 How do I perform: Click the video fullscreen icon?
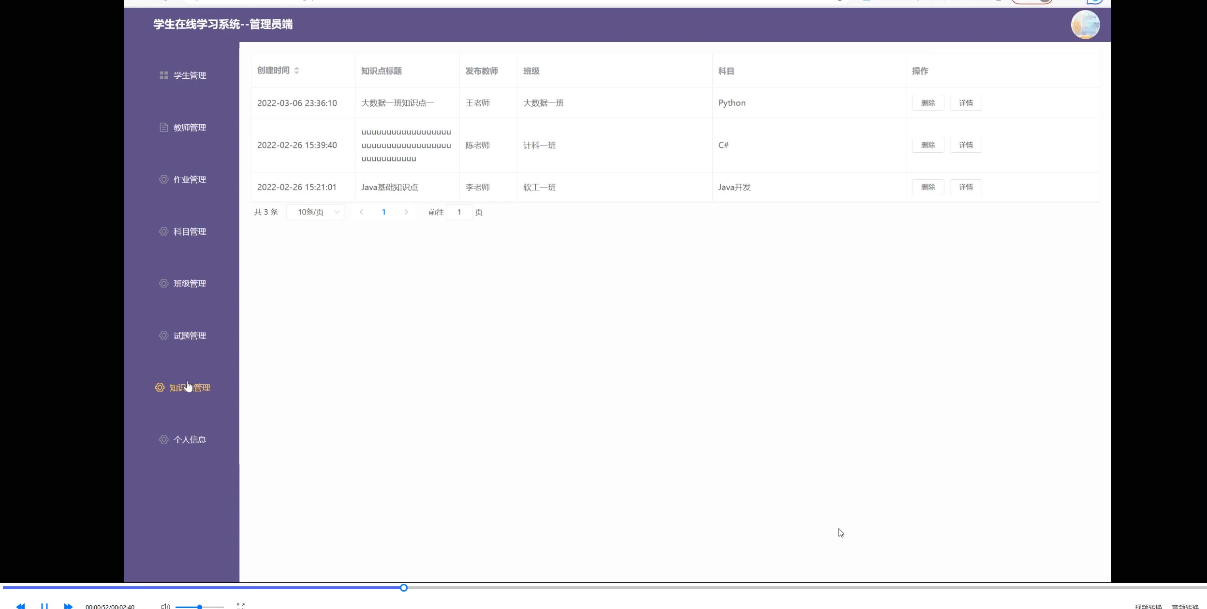coord(241,606)
